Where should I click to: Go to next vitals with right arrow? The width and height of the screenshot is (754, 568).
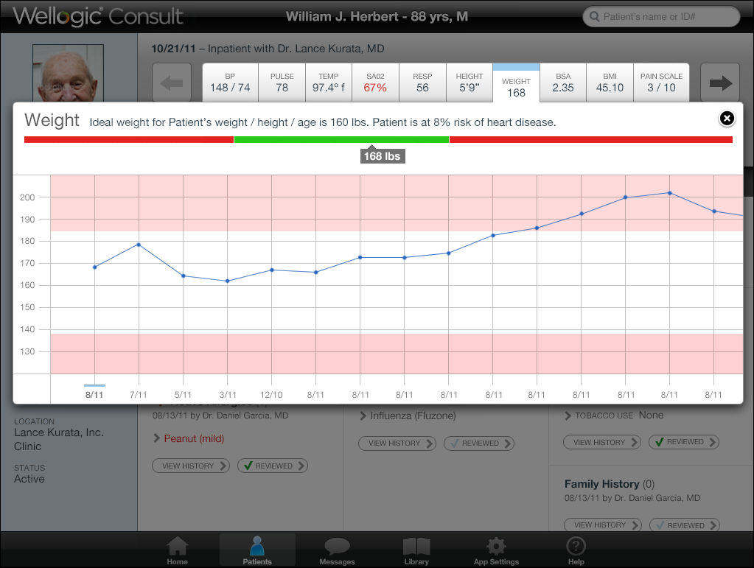click(x=720, y=83)
